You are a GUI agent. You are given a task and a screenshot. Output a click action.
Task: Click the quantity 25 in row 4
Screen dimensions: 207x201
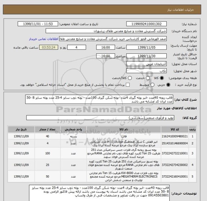click(47, 165)
